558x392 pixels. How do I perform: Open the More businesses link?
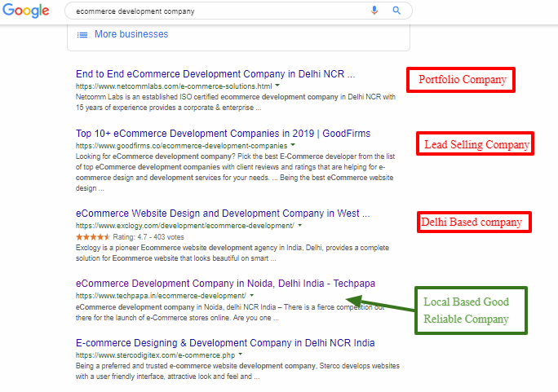point(131,34)
